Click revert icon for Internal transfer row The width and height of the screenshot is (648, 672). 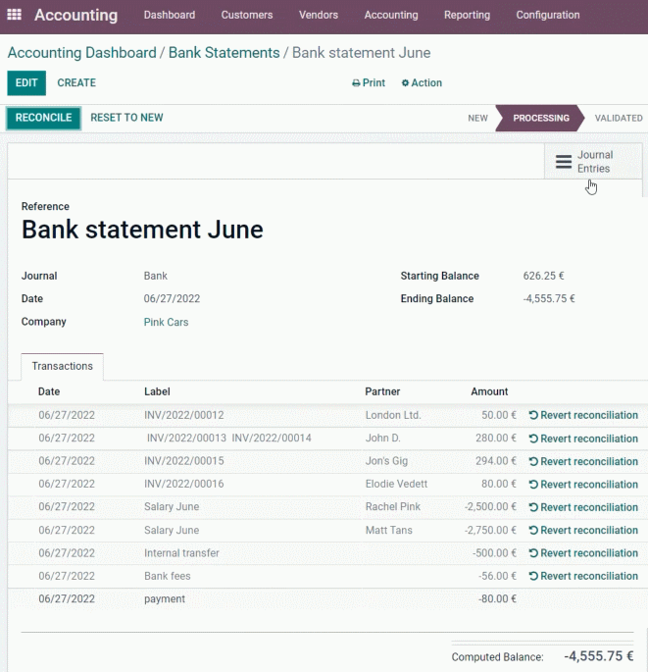click(533, 553)
